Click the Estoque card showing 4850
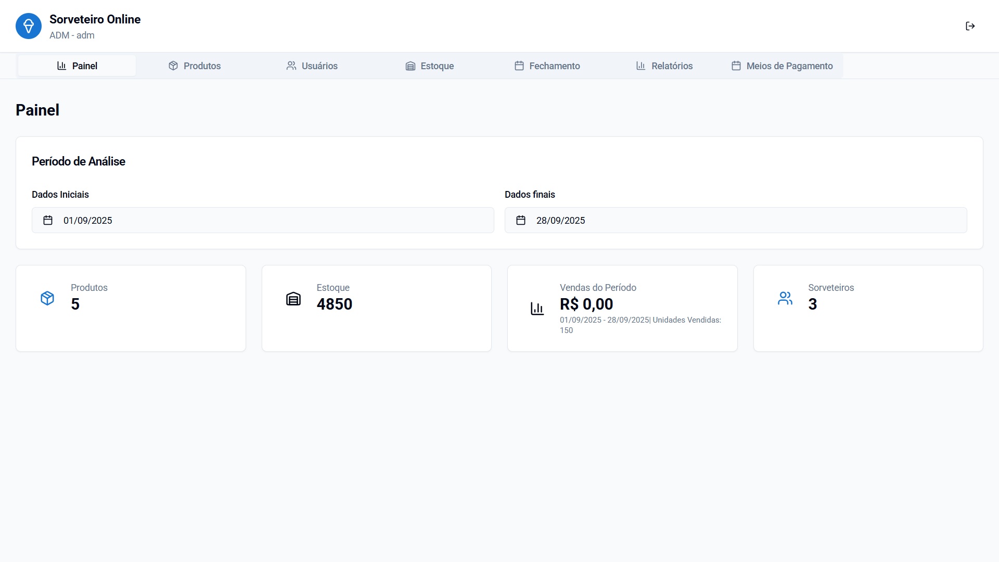 click(x=376, y=309)
